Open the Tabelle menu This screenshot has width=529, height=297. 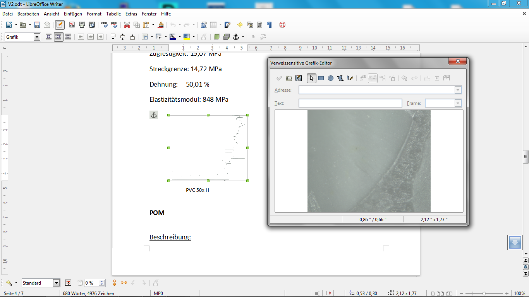pyautogui.click(x=113, y=14)
